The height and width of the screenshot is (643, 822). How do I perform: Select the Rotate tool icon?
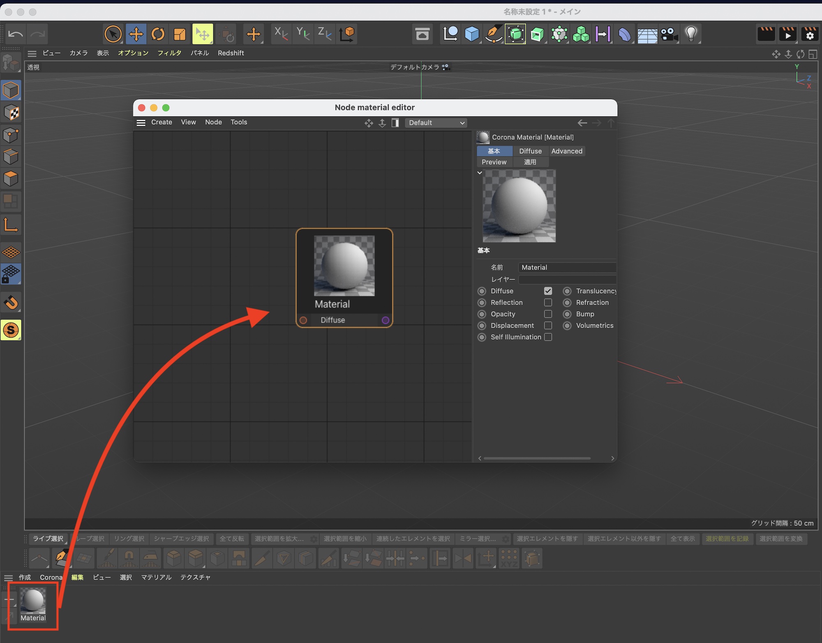(158, 34)
